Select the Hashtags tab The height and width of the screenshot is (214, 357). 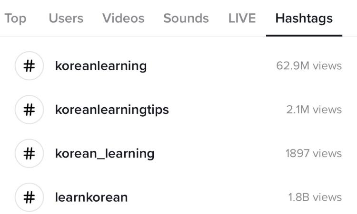pos(304,19)
